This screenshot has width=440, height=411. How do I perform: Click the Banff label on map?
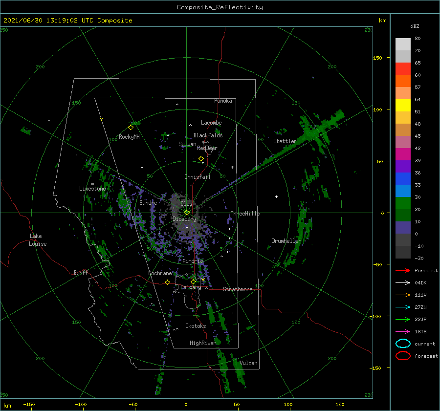pyautogui.click(x=81, y=272)
